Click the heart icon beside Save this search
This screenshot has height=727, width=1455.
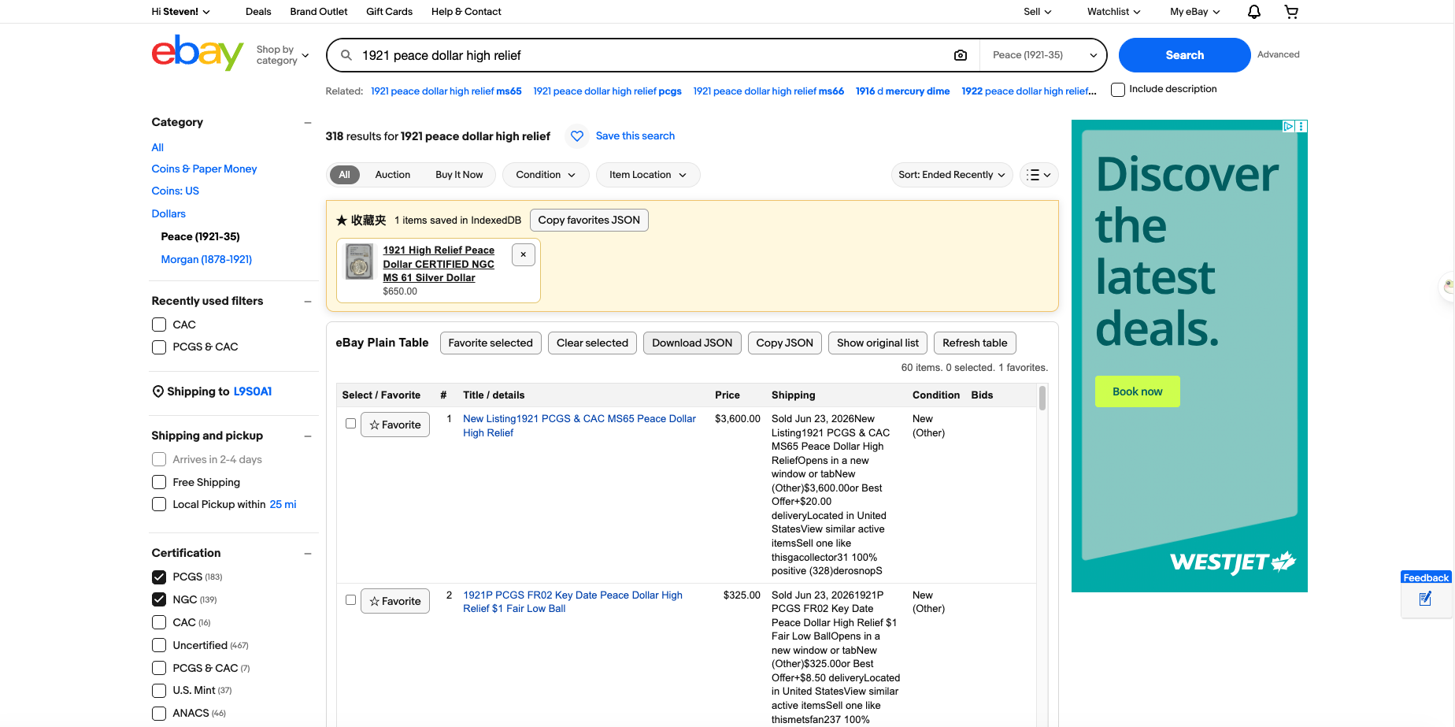pyautogui.click(x=577, y=136)
